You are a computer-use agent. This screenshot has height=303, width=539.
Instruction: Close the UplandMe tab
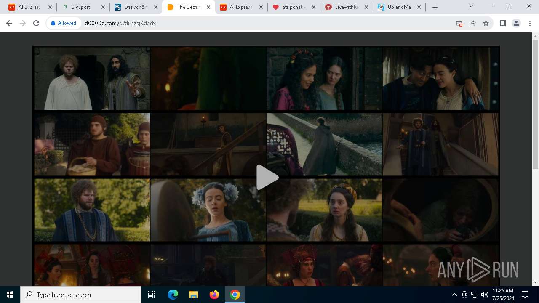tap(419, 7)
